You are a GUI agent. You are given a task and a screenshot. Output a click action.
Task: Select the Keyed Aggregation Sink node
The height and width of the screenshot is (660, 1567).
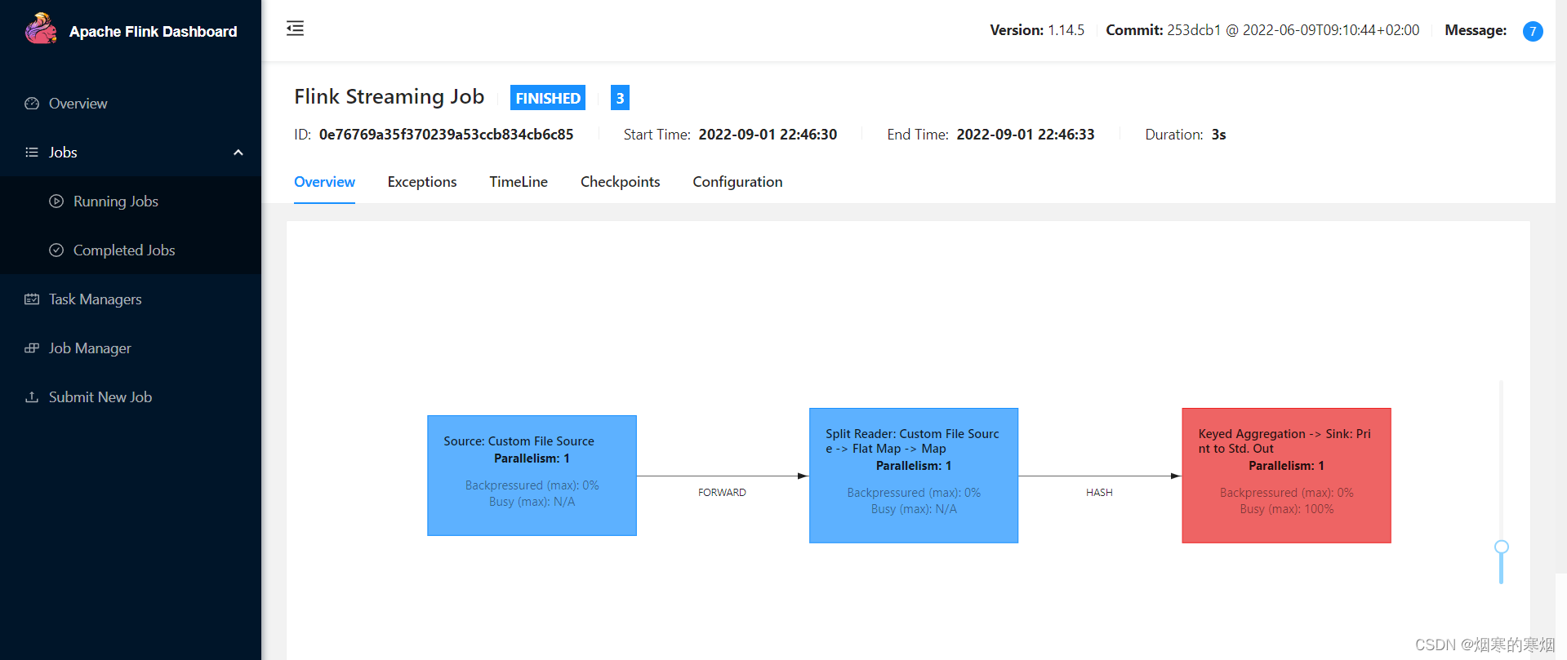pos(1286,476)
